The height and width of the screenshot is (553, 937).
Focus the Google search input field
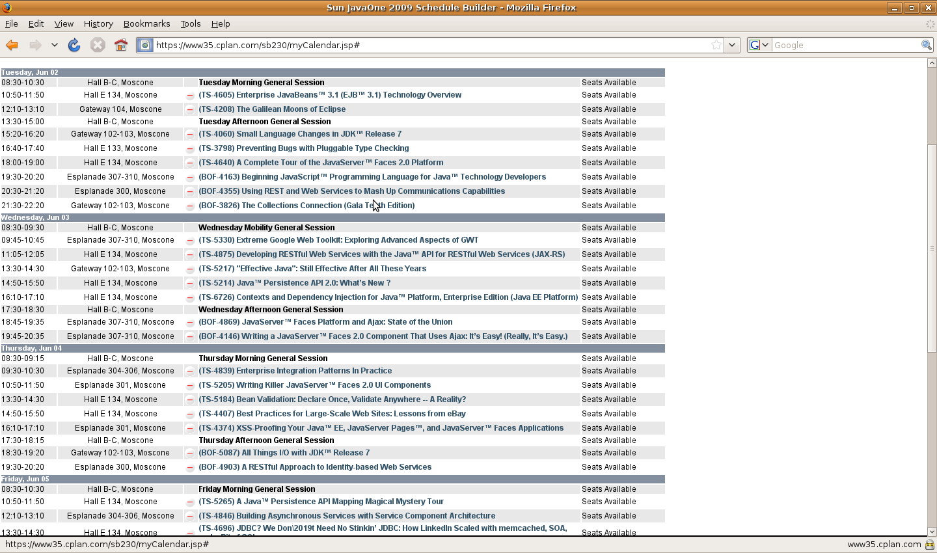845,45
